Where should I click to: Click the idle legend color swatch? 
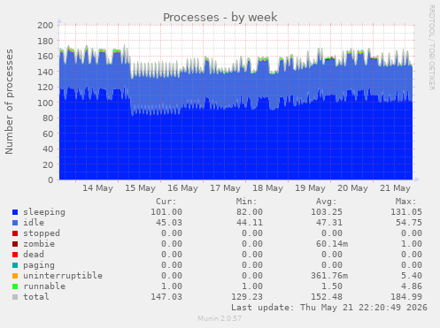[x=15, y=223]
